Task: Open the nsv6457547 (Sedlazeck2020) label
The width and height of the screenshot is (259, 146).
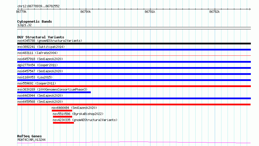Action: (x=40, y=71)
